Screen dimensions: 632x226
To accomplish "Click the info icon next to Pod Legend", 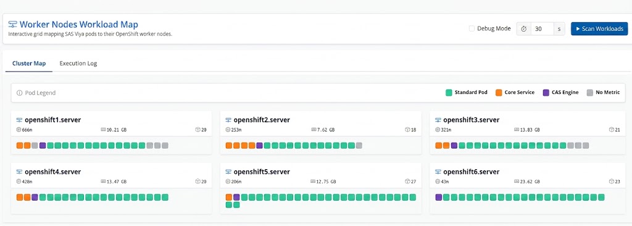I will click(19, 93).
